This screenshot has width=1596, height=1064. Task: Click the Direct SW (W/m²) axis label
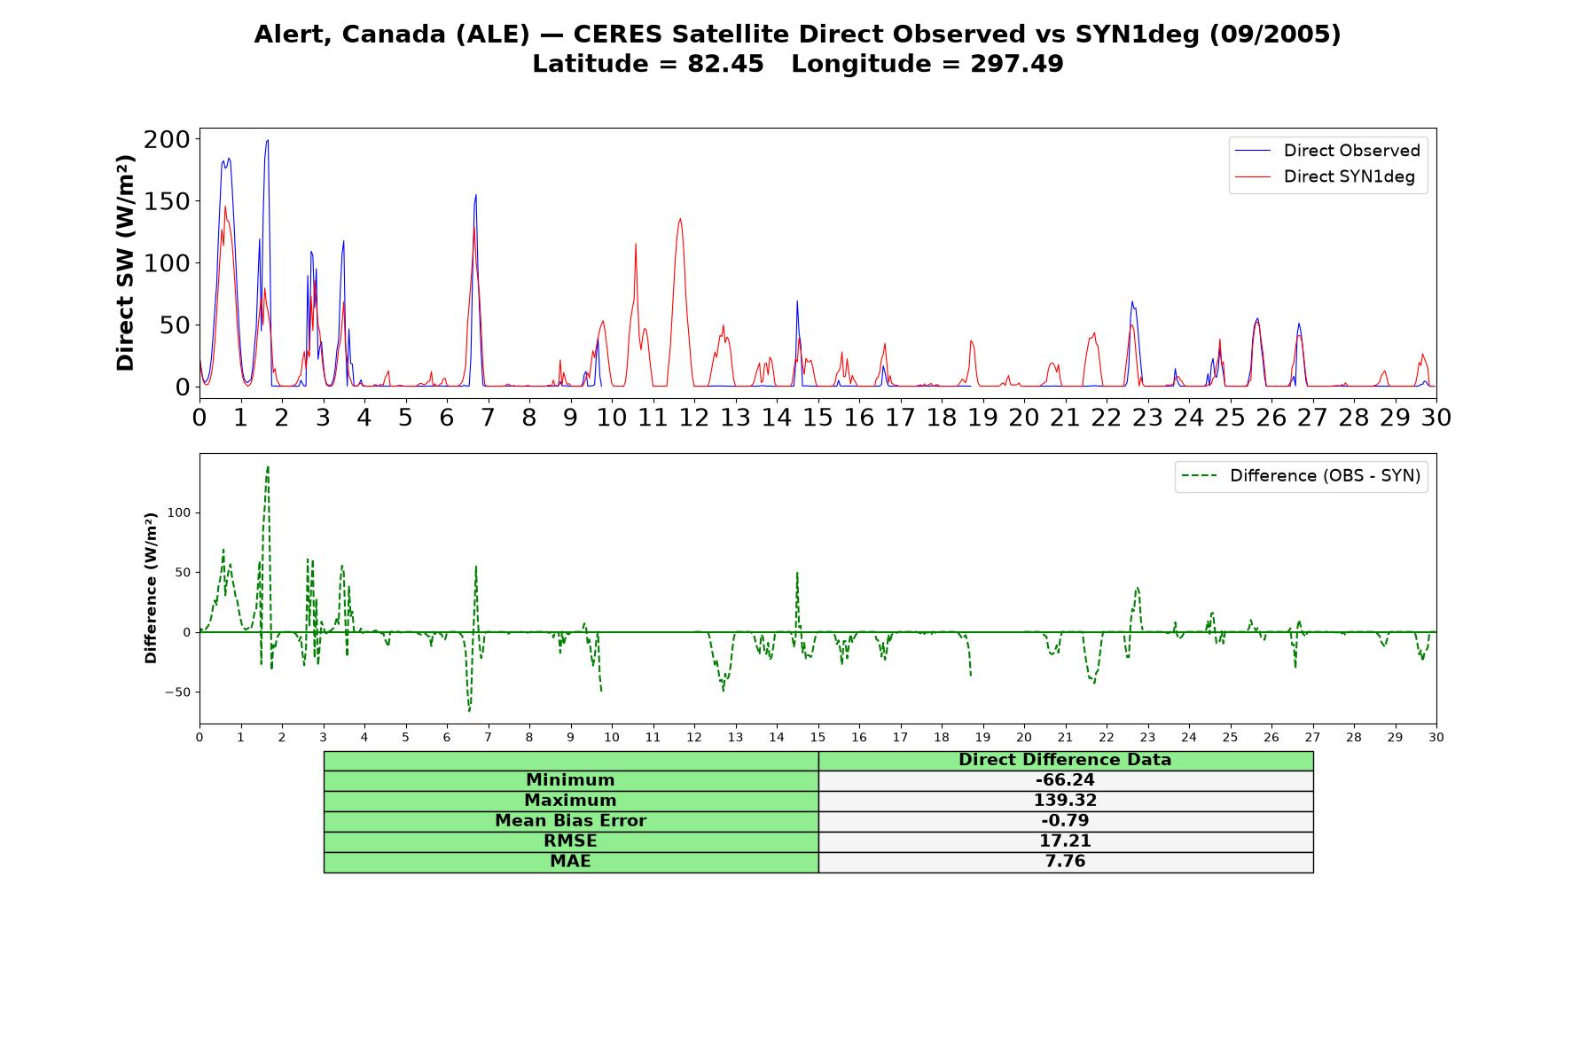point(126,262)
